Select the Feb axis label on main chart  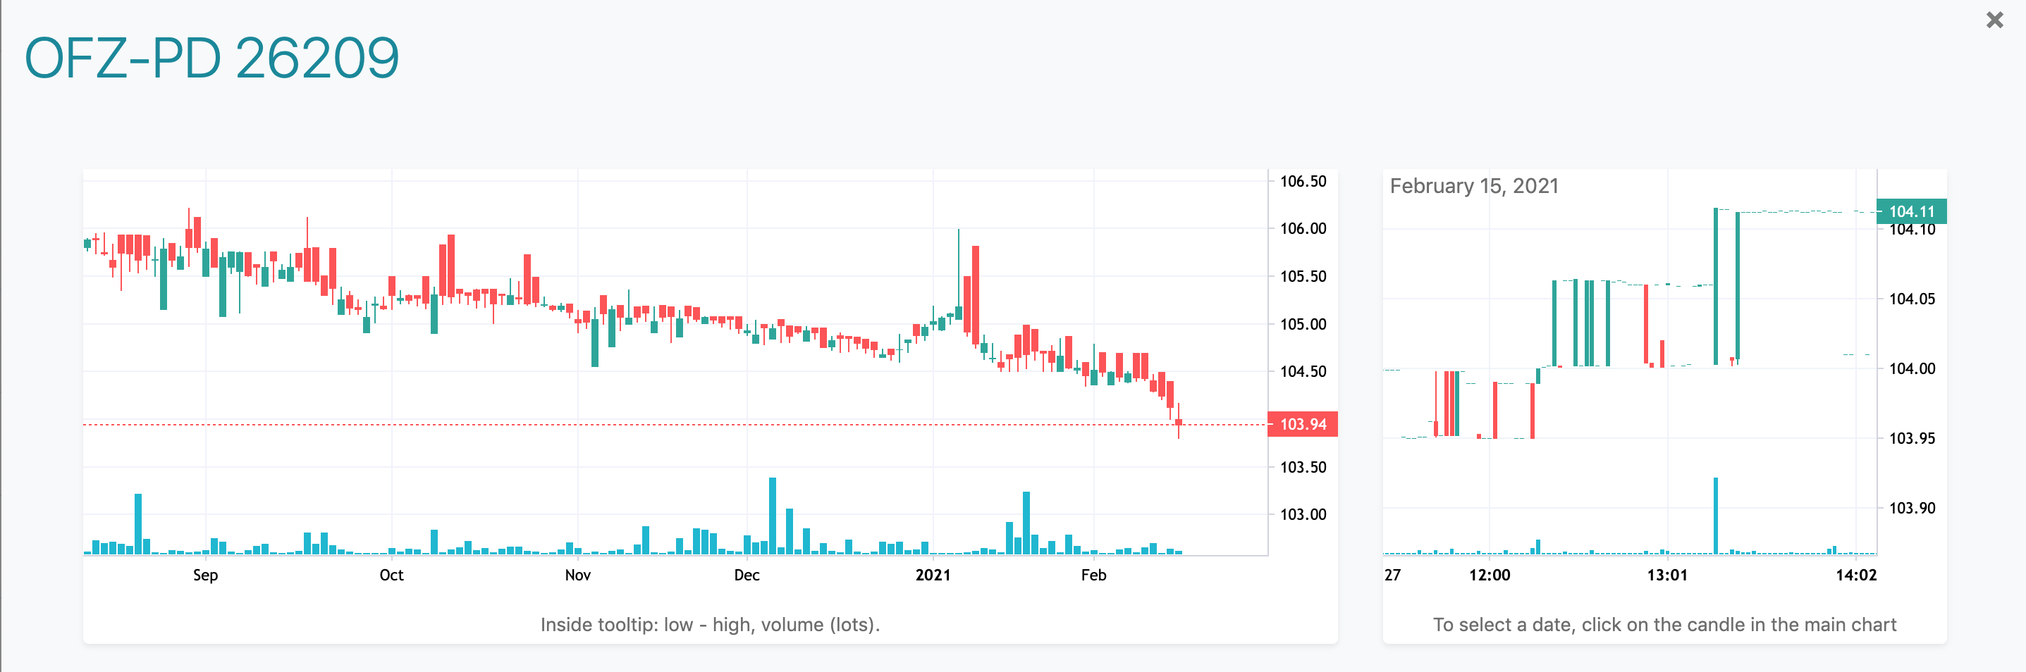pyautogui.click(x=1095, y=575)
